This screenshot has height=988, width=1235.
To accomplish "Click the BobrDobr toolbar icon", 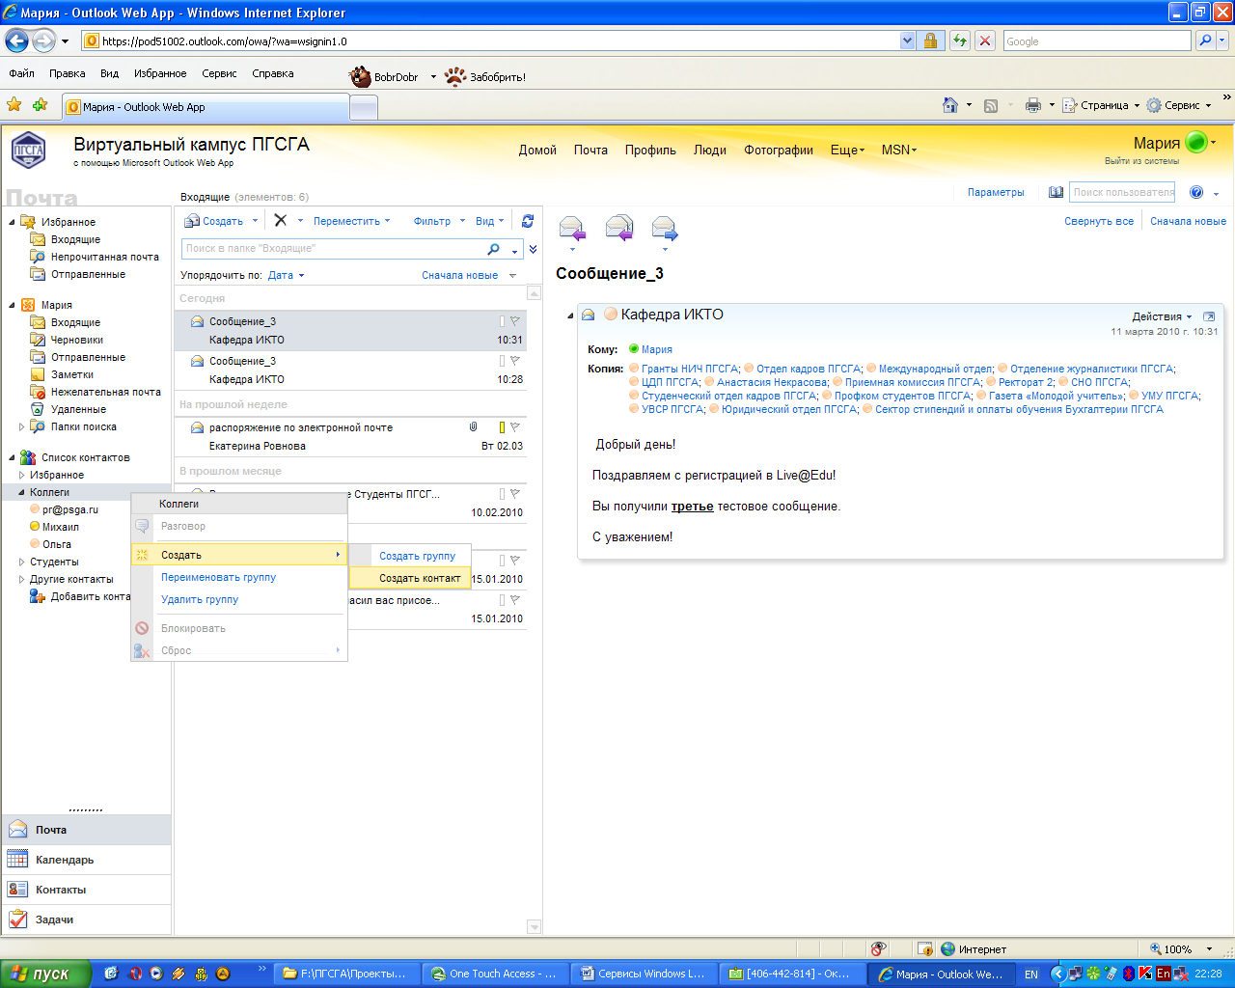I will pos(361,76).
